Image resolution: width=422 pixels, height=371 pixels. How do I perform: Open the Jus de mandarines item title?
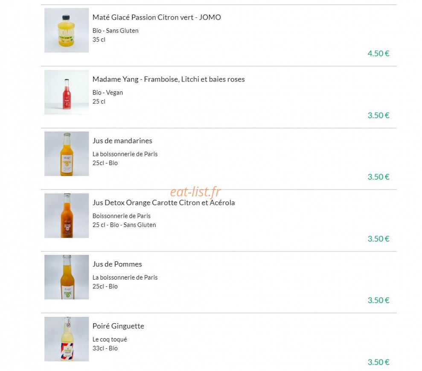point(122,141)
